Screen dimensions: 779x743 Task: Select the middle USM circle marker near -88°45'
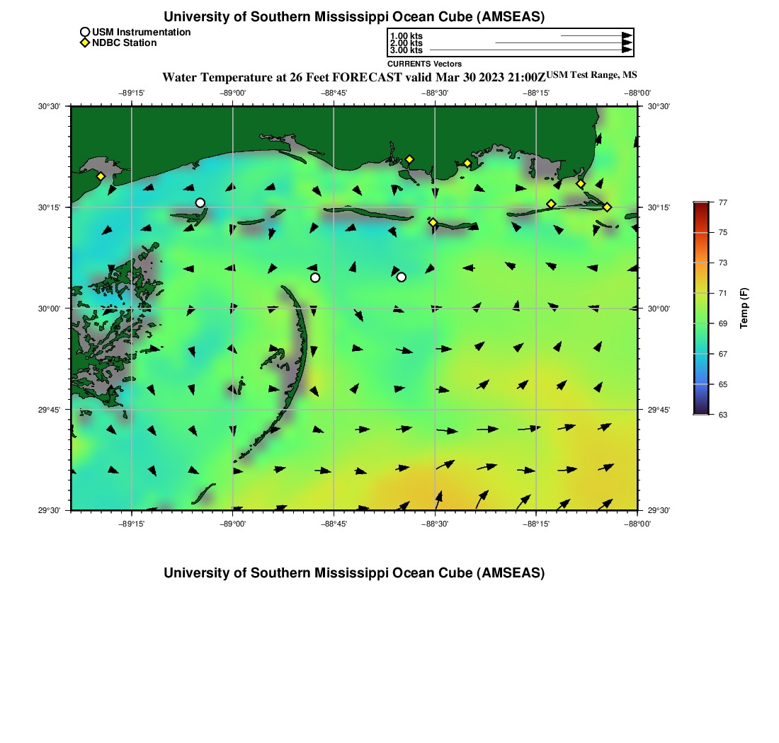315,277
